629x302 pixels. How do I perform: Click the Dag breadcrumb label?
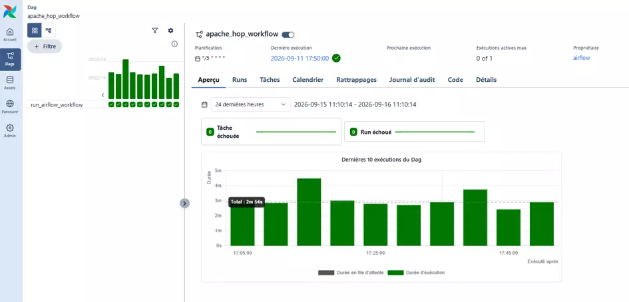click(32, 7)
